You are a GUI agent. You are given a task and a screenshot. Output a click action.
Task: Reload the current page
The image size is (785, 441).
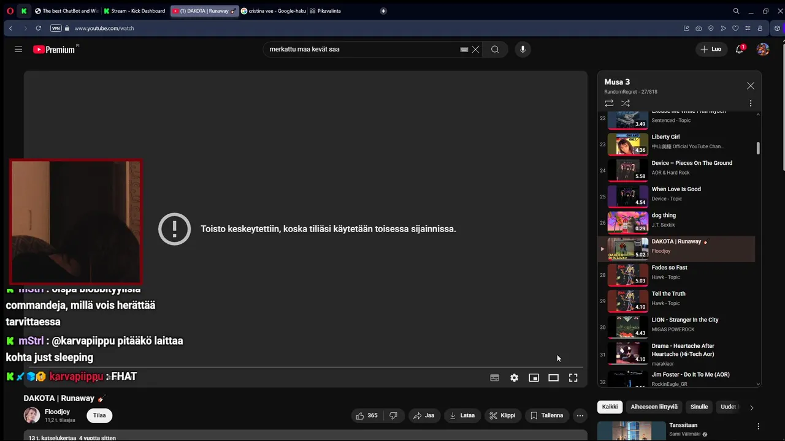click(38, 28)
